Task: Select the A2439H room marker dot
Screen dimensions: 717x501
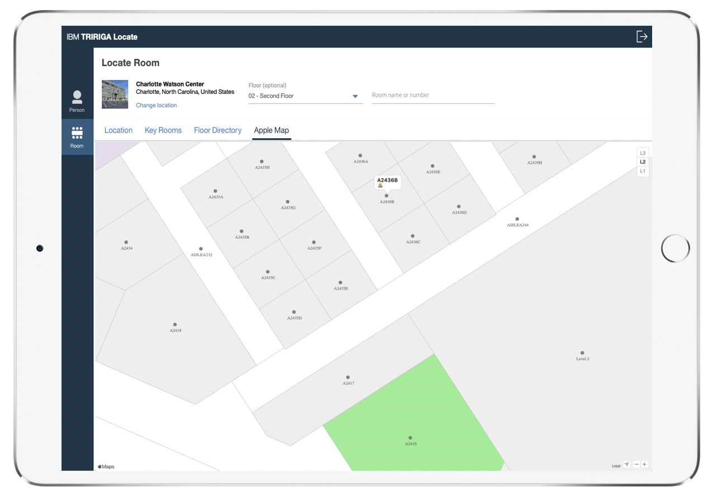Action: (x=534, y=157)
